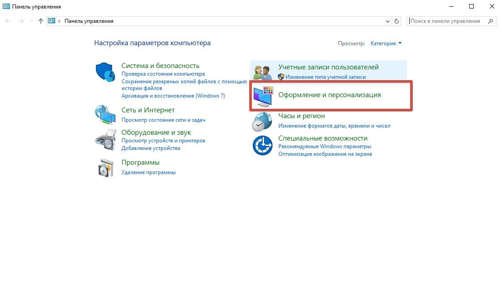
Task: Open 'Просмотр состояния сети и задач' link
Action: pos(163,120)
